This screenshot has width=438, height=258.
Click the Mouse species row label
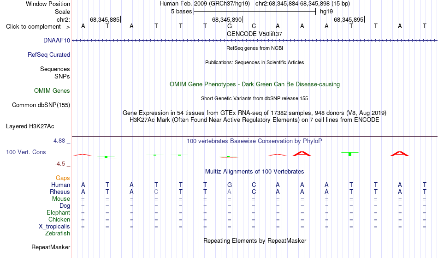pos(61,199)
